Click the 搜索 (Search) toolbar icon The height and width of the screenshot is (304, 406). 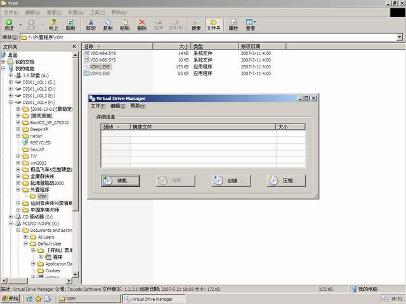coord(196,25)
